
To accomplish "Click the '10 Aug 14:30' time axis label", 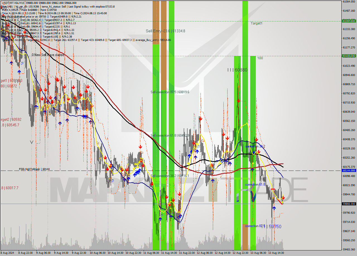I will (115, 253).
